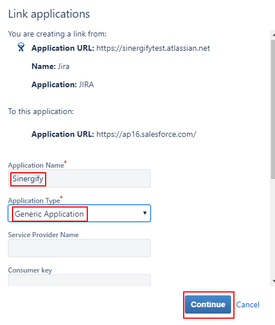
Task: Expand the Generic Application dropdown arrow
Action: [x=145, y=213]
